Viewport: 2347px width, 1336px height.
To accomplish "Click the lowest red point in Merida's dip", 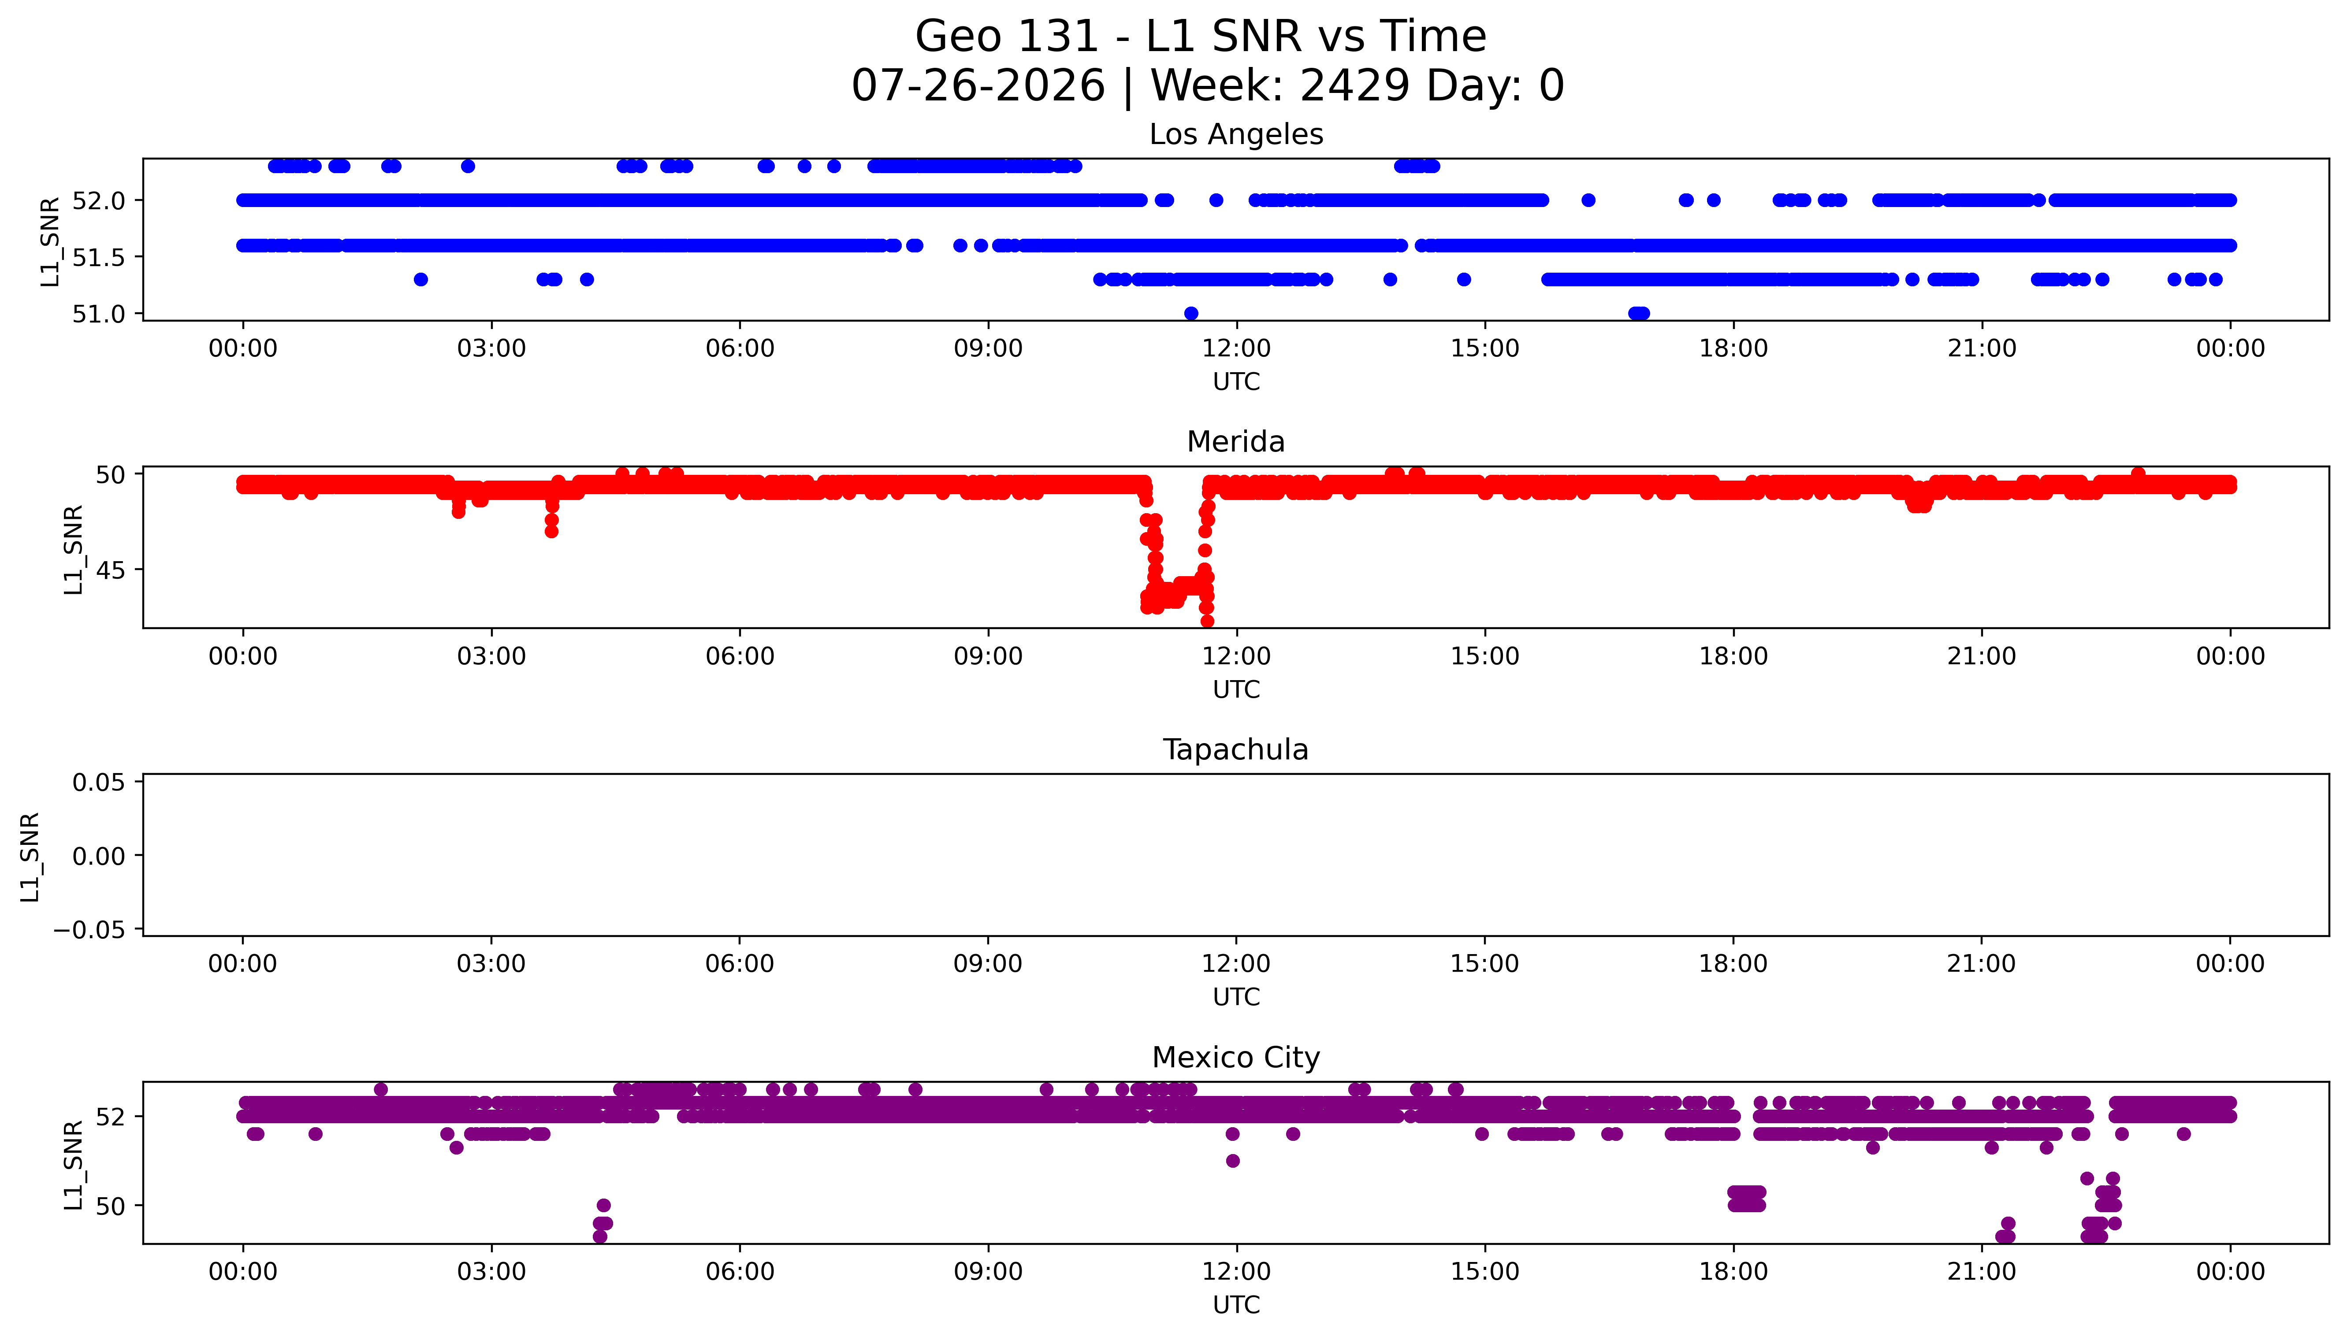I will coord(1207,621).
